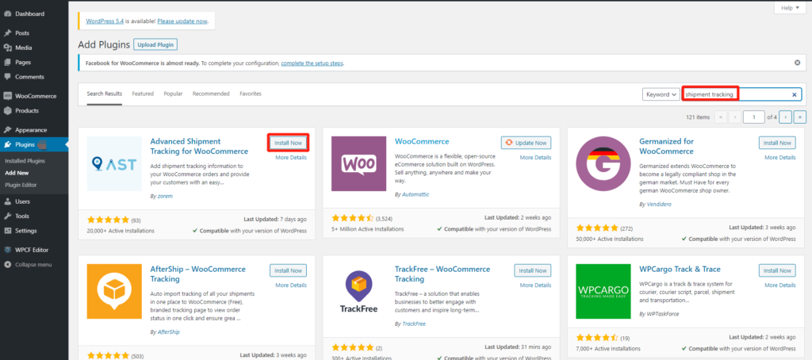
Task: Open the Dashboard menu icon
Action: point(8,14)
